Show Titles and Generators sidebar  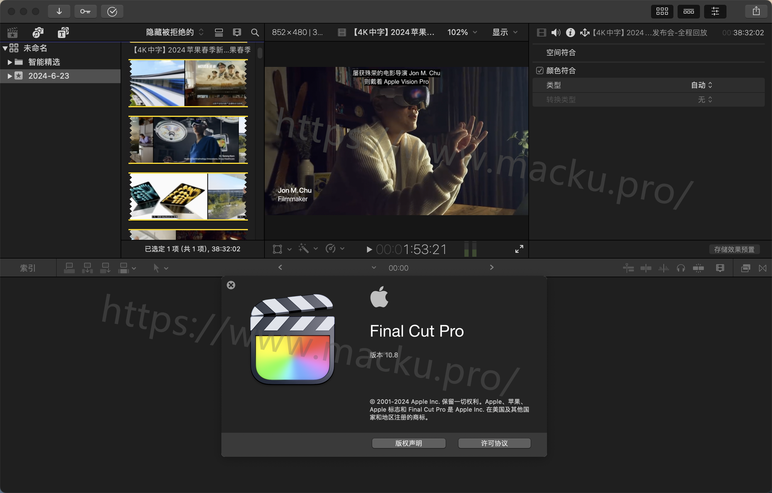click(63, 32)
